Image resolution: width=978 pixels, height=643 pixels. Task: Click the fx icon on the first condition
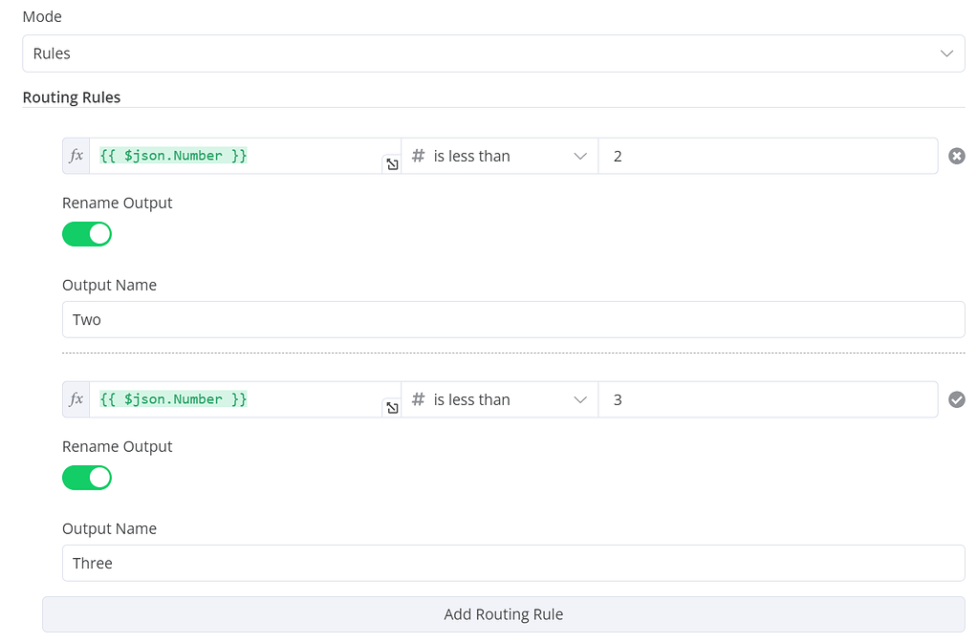(x=76, y=155)
